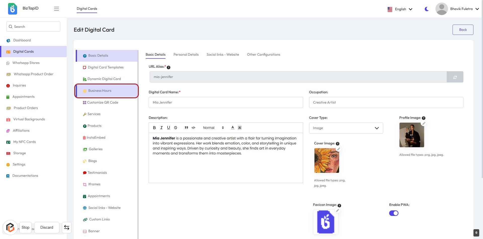Open the English language dropdown
483x239 pixels.
point(400,9)
